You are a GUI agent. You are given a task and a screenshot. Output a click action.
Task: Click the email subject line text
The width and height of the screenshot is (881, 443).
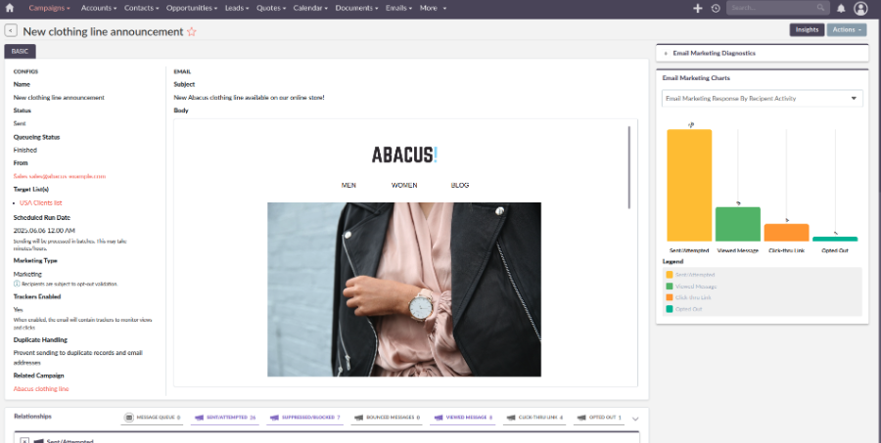click(x=249, y=98)
